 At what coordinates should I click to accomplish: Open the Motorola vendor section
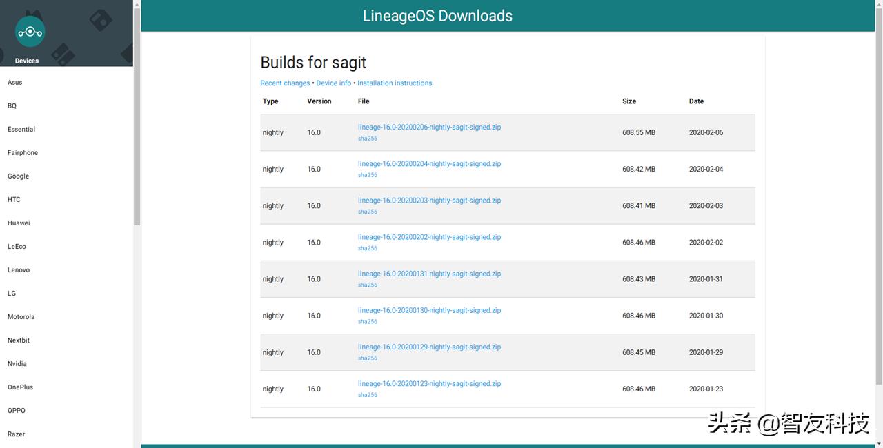21,316
